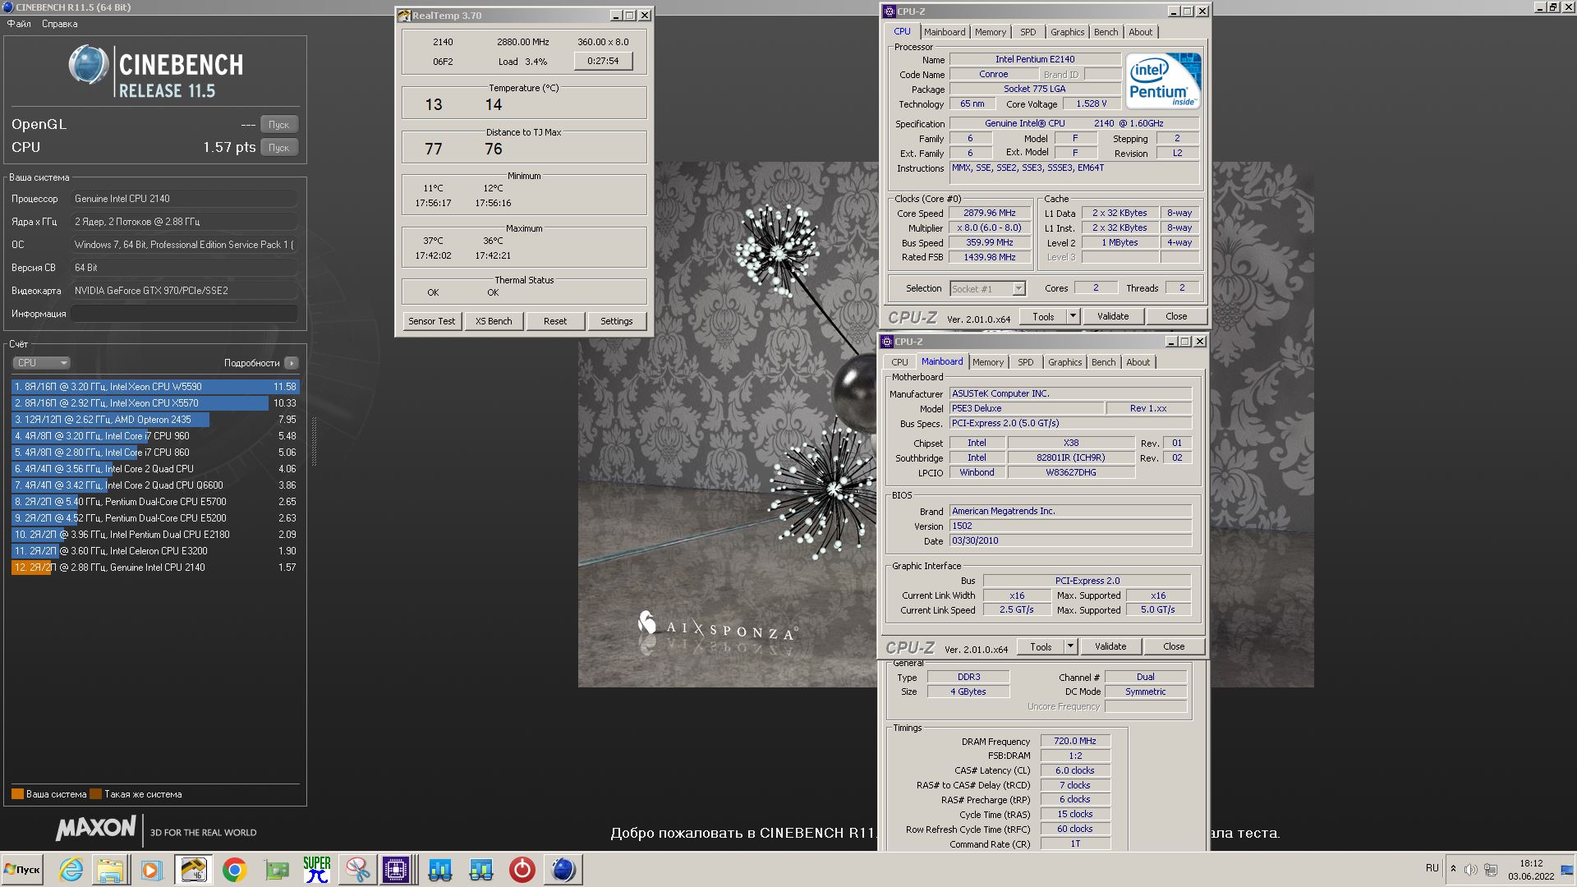
Task: Open Google Chrome from the taskbar
Action: click(235, 870)
